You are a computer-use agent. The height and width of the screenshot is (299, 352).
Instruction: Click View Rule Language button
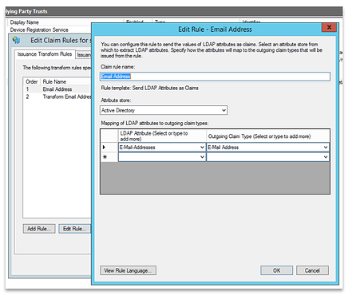pos(128,270)
